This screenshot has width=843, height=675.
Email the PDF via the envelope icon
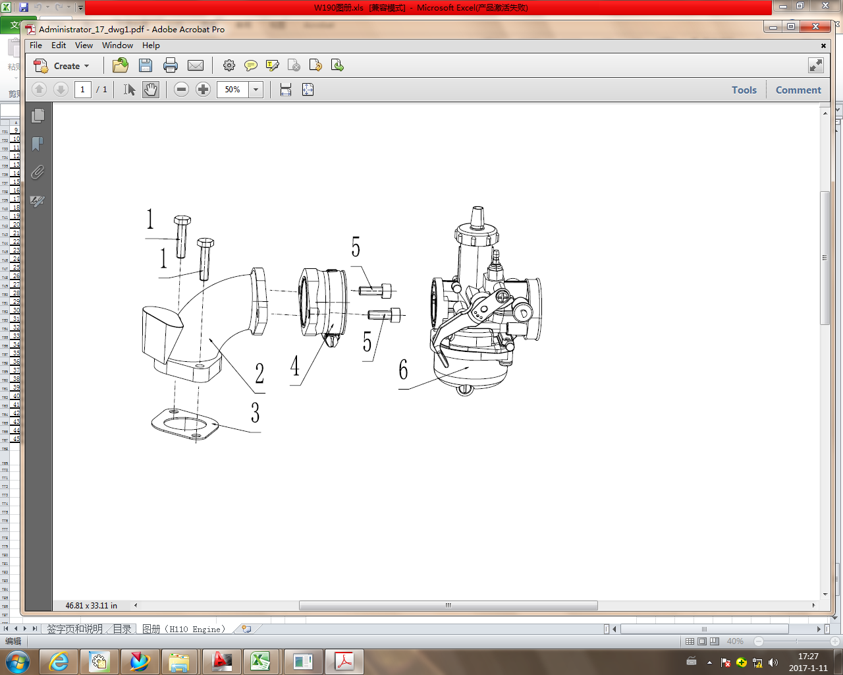195,65
